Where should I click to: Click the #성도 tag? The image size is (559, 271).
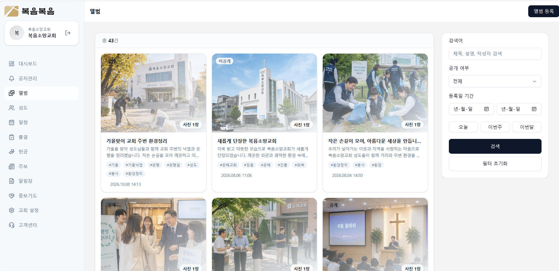tap(192, 165)
